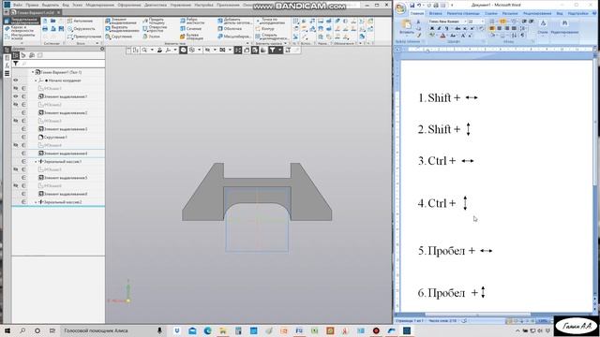600x337 pixels.
Task: Click the Italic icon in Word ribbon
Action: click(439, 28)
